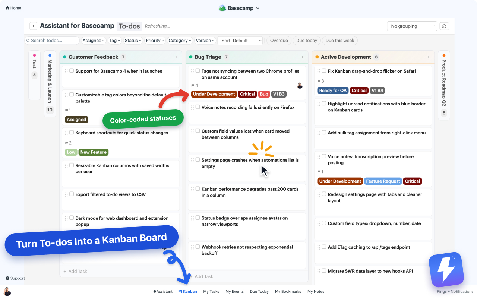The height and width of the screenshot is (298, 477).
Task: Click drag handle on Custom field values card
Action: coord(193,131)
